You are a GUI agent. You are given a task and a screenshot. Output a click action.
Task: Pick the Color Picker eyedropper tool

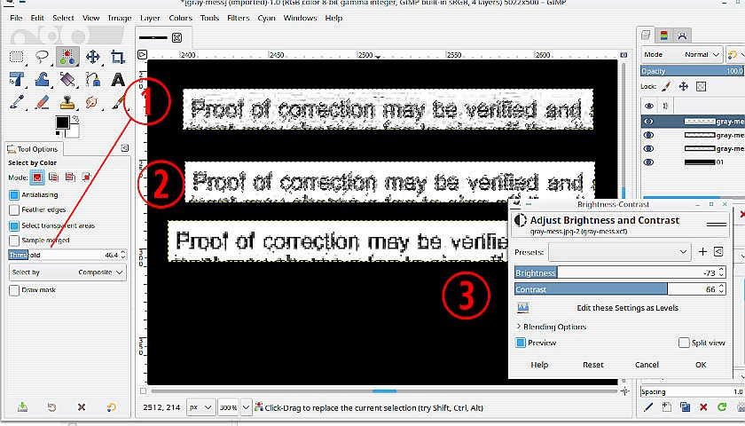click(x=17, y=102)
